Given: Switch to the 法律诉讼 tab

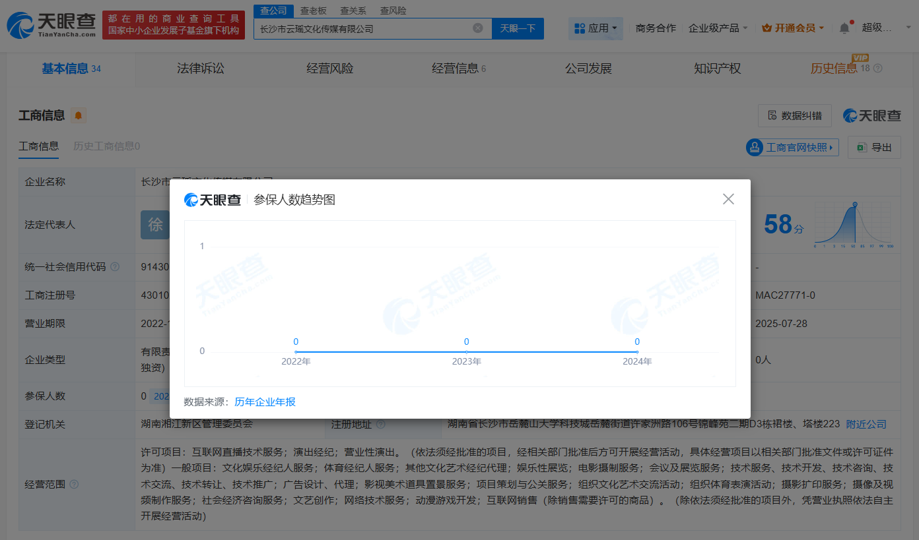Looking at the screenshot, I should [x=201, y=68].
